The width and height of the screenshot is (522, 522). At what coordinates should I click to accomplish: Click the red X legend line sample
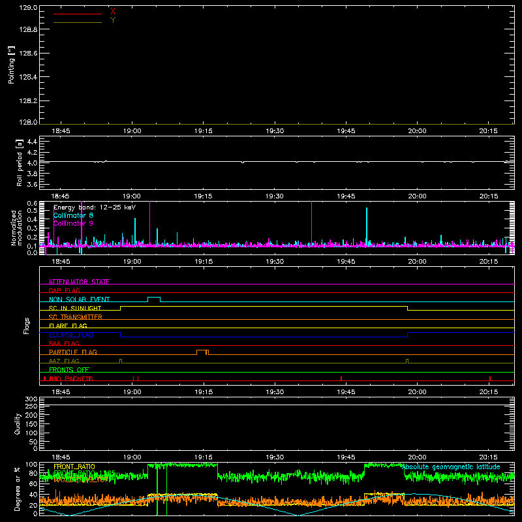click(x=77, y=14)
